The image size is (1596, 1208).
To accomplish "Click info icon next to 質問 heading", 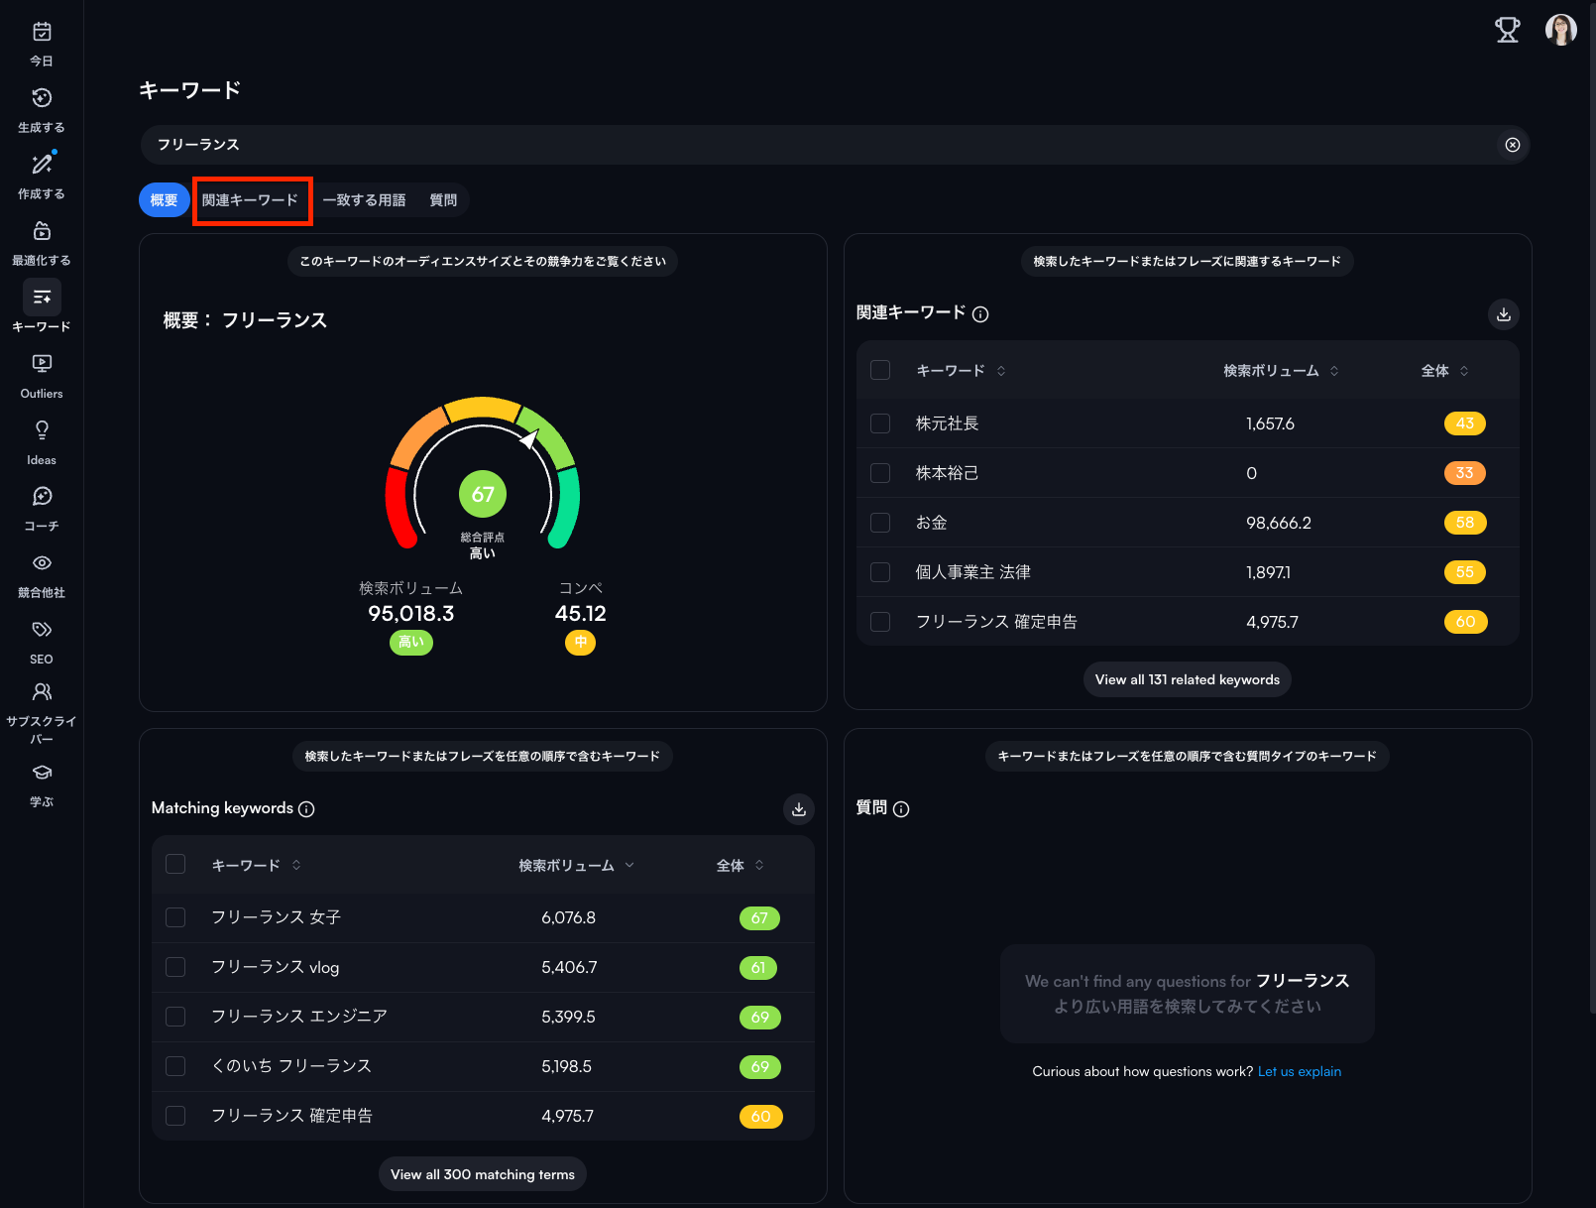I will click(x=901, y=809).
